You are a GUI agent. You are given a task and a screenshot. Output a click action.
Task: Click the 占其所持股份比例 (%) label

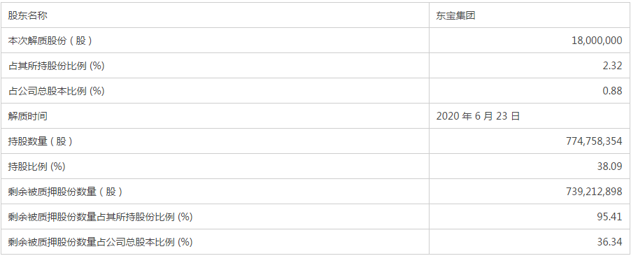pos(57,66)
